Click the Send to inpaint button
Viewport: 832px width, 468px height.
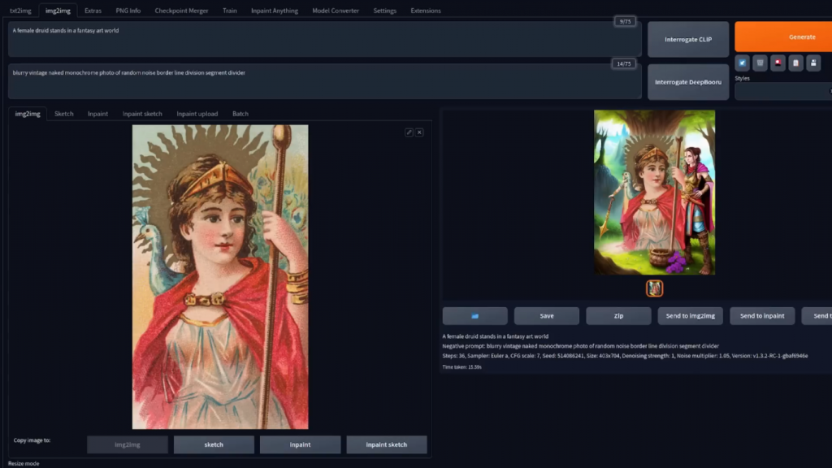[762, 316]
